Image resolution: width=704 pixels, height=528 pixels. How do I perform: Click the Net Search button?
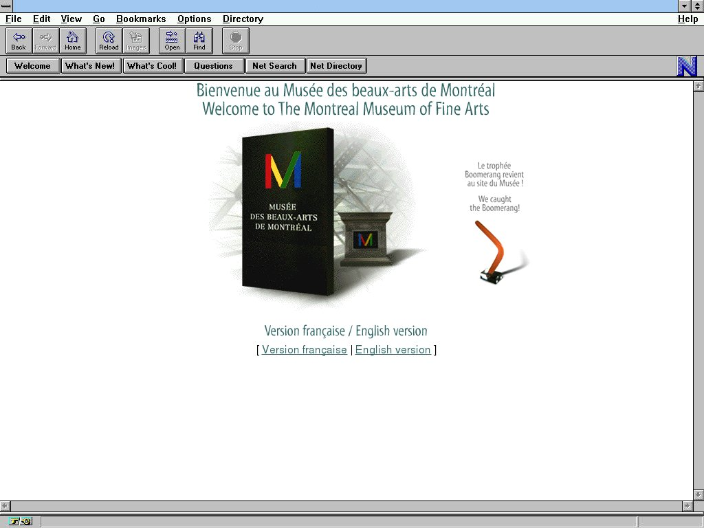274,66
